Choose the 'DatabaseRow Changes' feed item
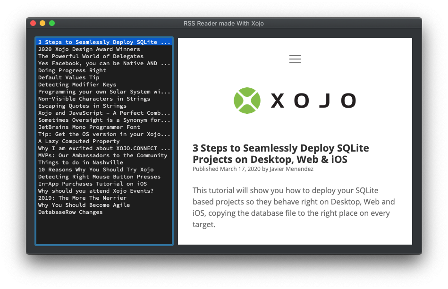 pyautogui.click(x=104, y=212)
